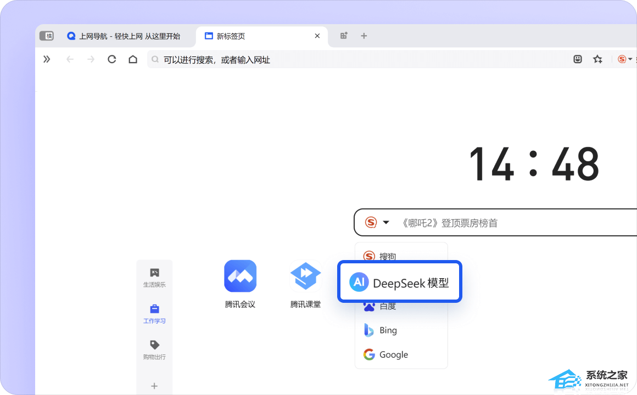Switch to the 上网导航 tab
637x395 pixels.
124,36
